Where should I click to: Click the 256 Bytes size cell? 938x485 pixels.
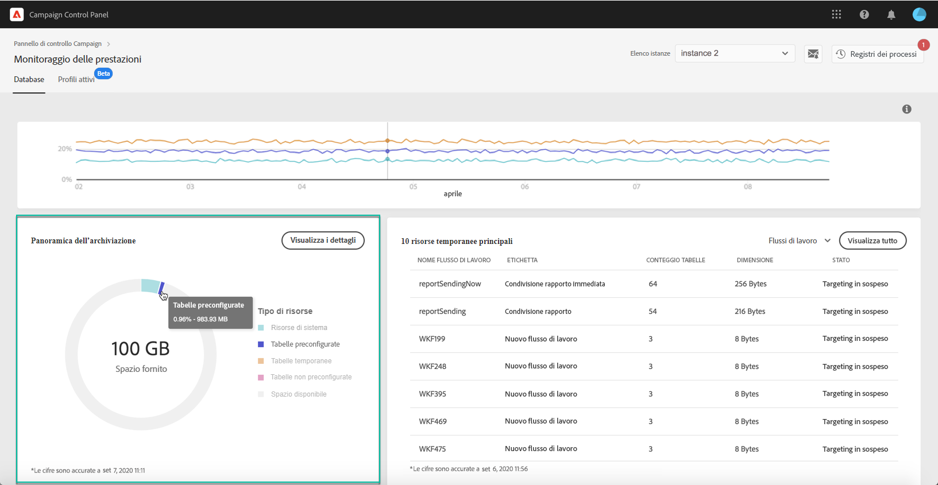(751, 284)
